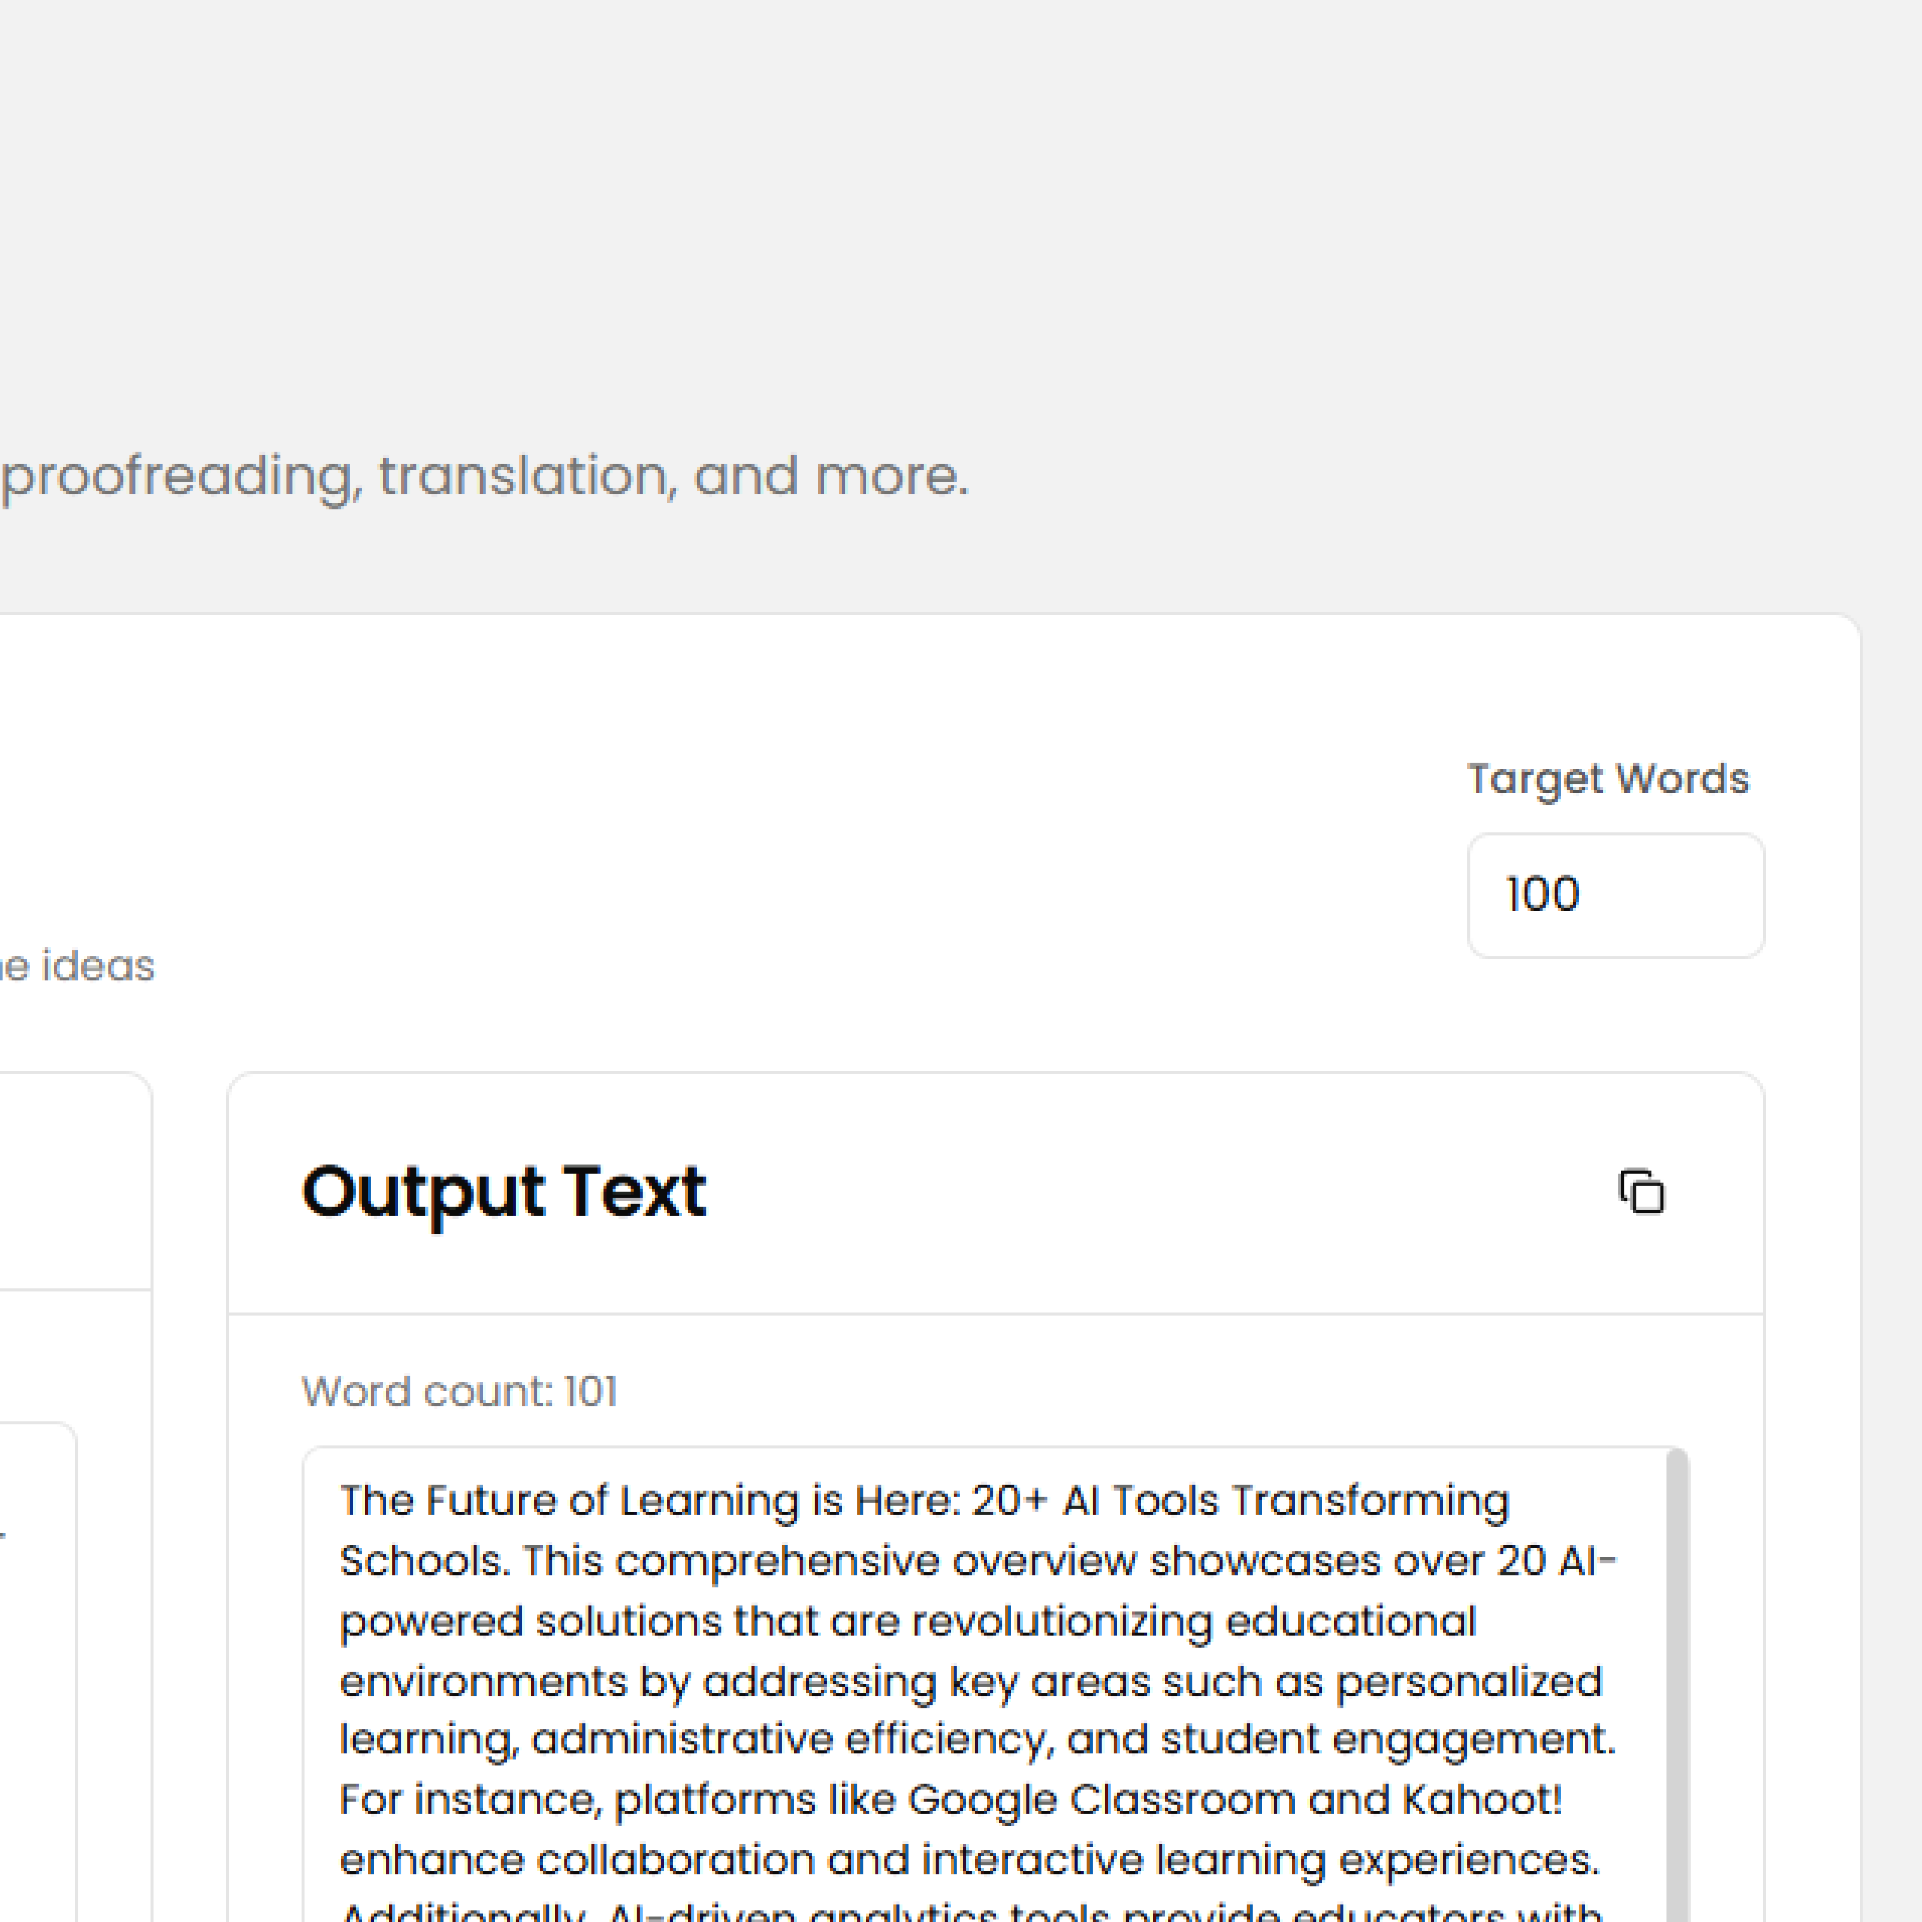Click the word 'Schools.' in output
The width and height of the screenshot is (1922, 1922).
coord(425,1561)
